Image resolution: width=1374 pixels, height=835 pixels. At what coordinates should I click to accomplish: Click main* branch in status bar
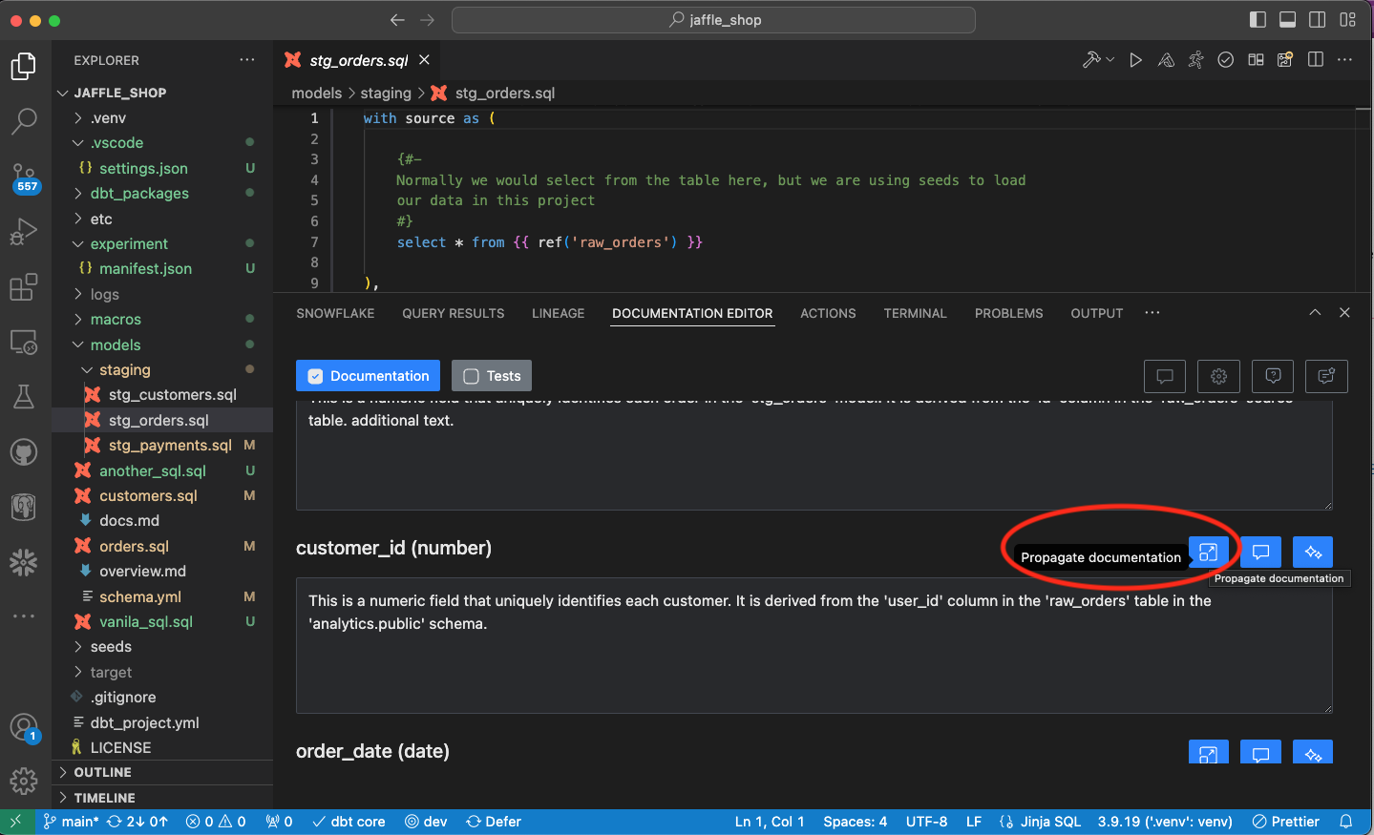71,822
